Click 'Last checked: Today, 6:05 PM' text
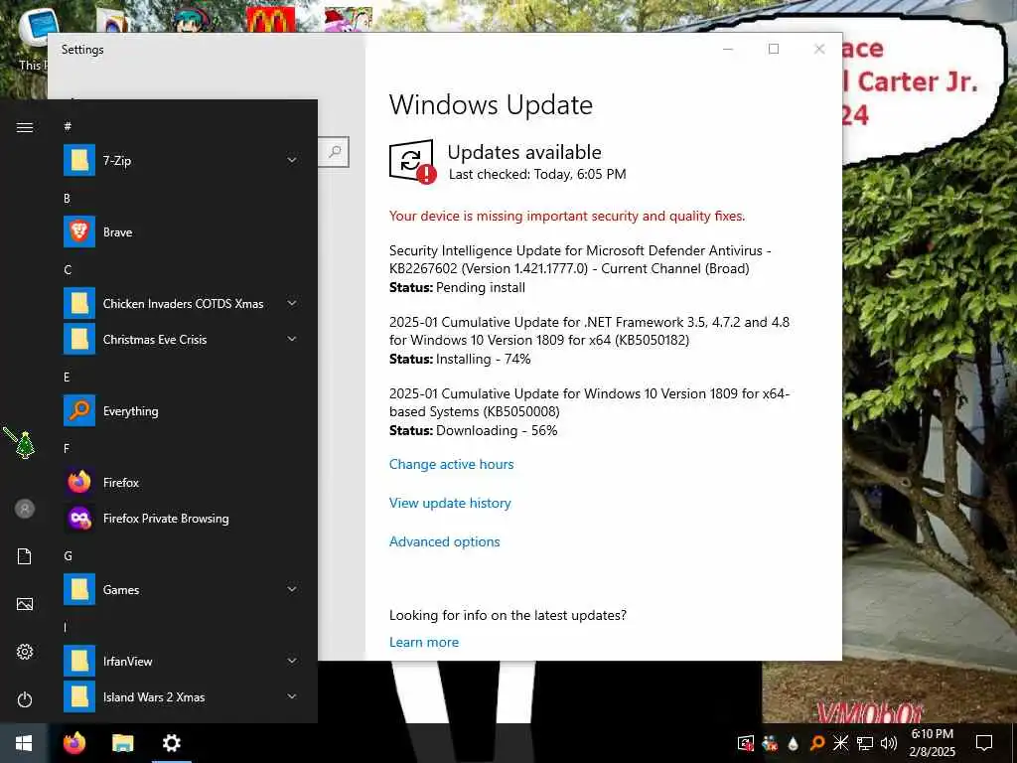 tap(537, 174)
